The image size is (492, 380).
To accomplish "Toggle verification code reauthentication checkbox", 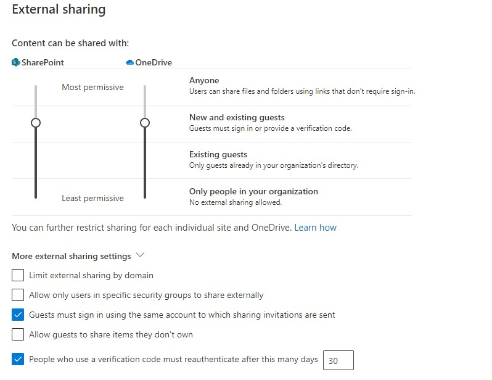I will 18,359.
